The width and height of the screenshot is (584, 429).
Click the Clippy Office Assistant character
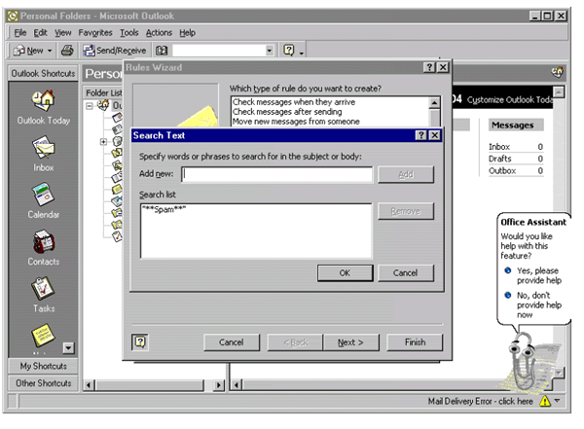[524, 361]
